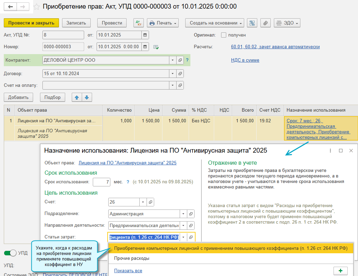This screenshot has width=358, height=276.
Task: Click the Провести button
Action: 112,23
